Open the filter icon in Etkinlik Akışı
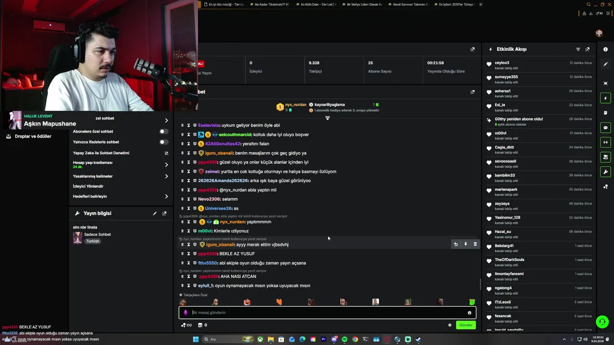 point(578,49)
